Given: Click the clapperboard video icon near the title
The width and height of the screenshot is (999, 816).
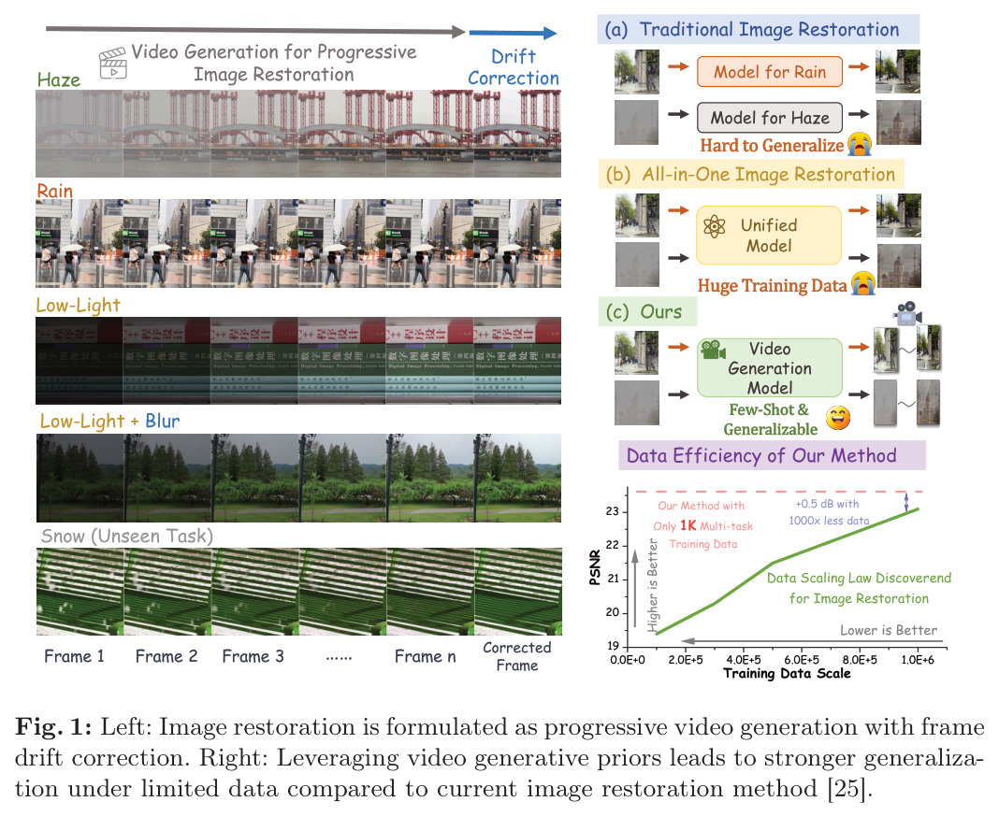Looking at the screenshot, I should (x=113, y=64).
